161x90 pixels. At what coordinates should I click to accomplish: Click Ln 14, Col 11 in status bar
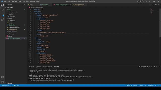(128, 85)
